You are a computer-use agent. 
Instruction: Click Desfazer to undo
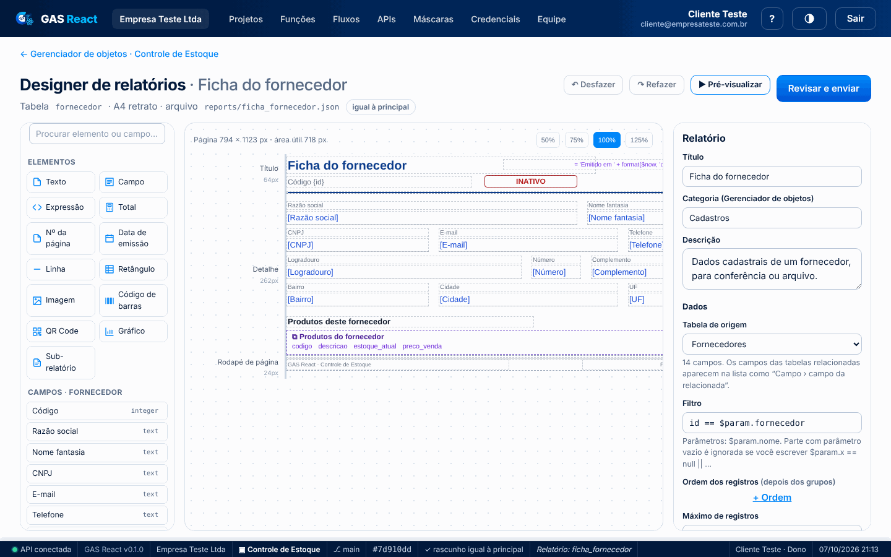pos(593,85)
